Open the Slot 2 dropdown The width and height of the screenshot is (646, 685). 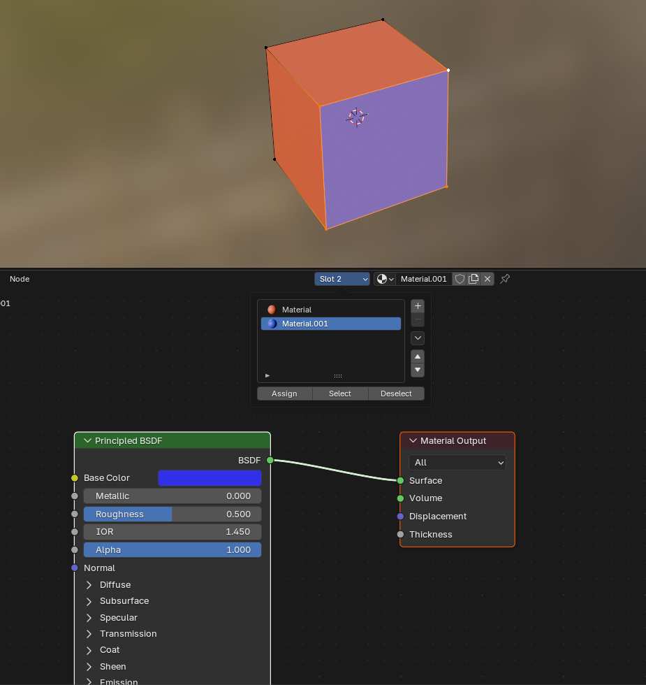pyautogui.click(x=342, y=279)
